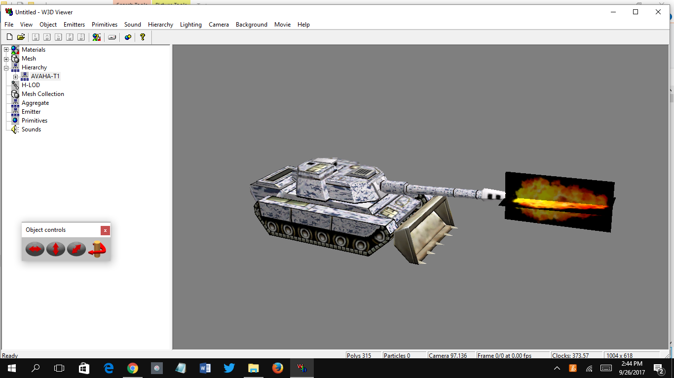Click the Primitives blue sphere icon

15,121
